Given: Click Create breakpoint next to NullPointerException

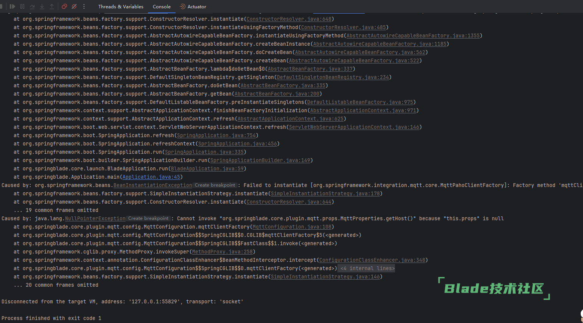Looking at the screenshot, I should pos(148,218).
